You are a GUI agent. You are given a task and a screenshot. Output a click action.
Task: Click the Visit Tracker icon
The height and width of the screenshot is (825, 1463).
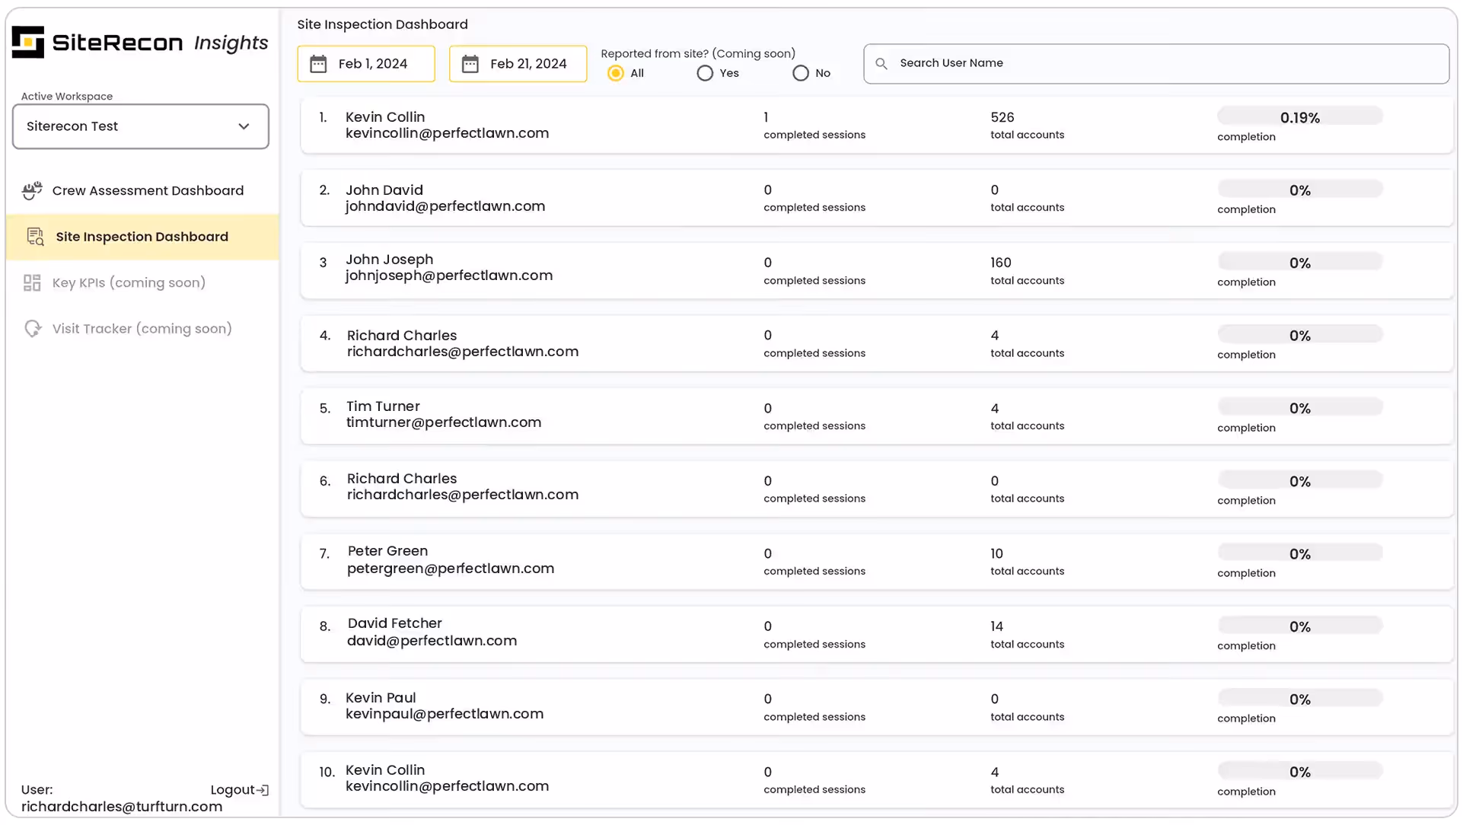click(x=32, y=330)
